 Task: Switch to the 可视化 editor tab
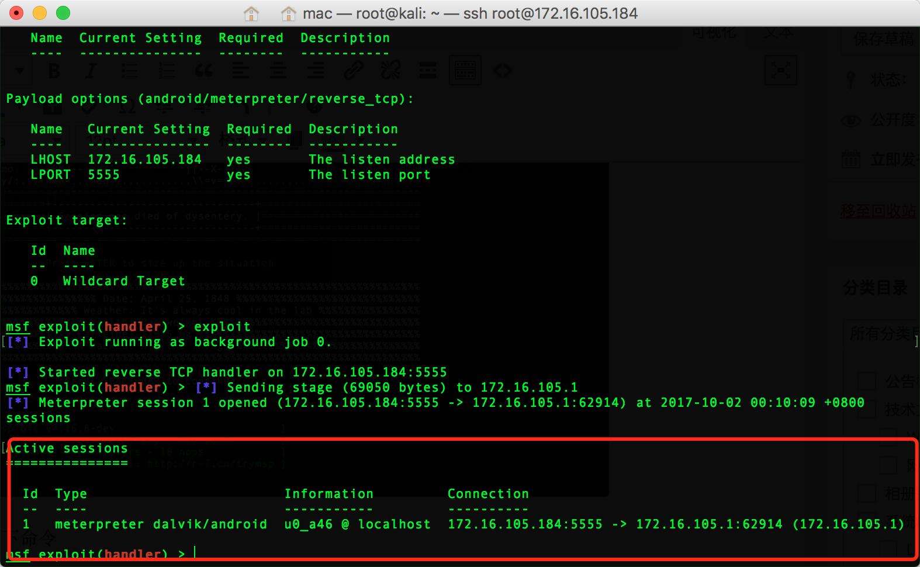[713, 33]
